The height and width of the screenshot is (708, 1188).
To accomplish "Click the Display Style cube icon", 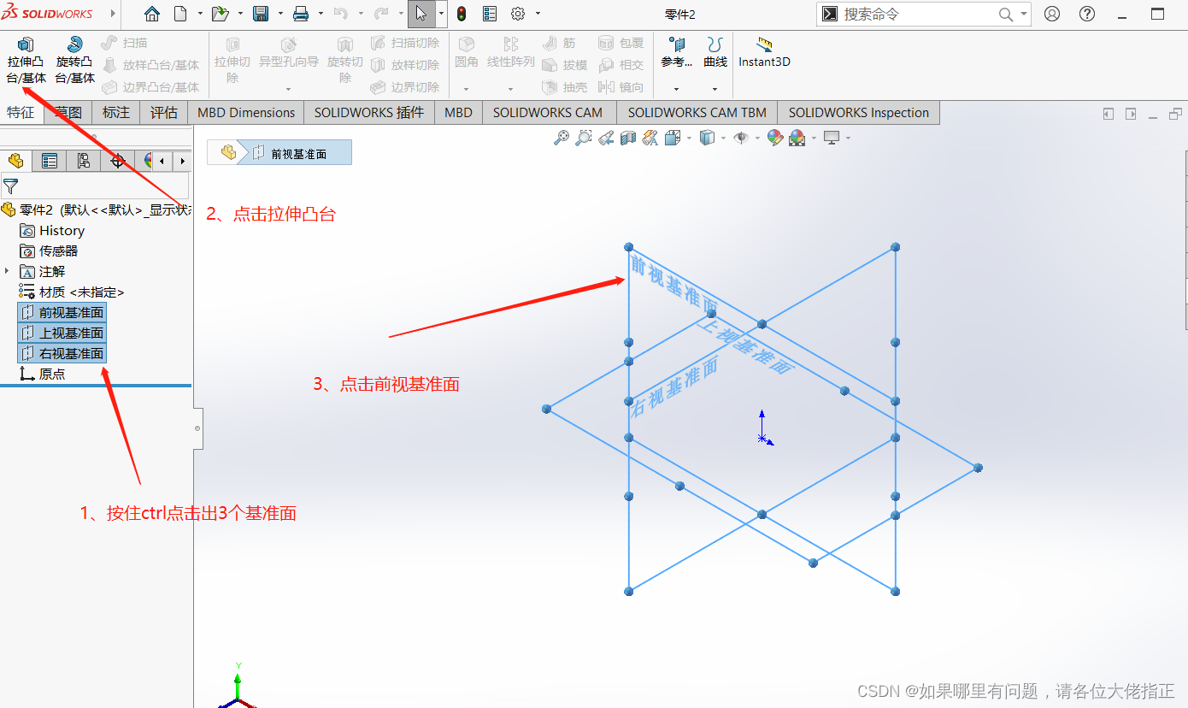I will tap(707, 138).
